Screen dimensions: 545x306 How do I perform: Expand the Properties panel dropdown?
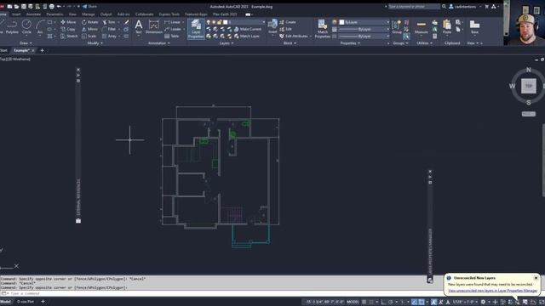point(350,43)
